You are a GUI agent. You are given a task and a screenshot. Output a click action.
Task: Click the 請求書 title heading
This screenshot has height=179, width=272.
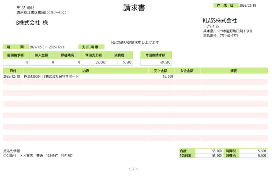pyautogui.click(x=134, y=8)
